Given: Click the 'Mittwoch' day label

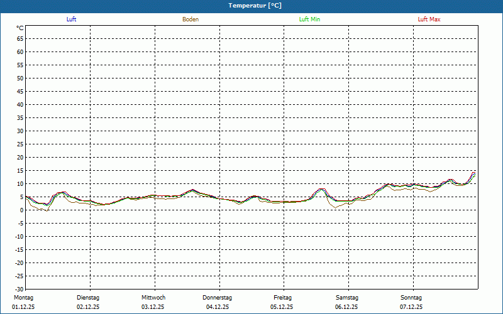Looking at the screenshot, I should (153, 298).
